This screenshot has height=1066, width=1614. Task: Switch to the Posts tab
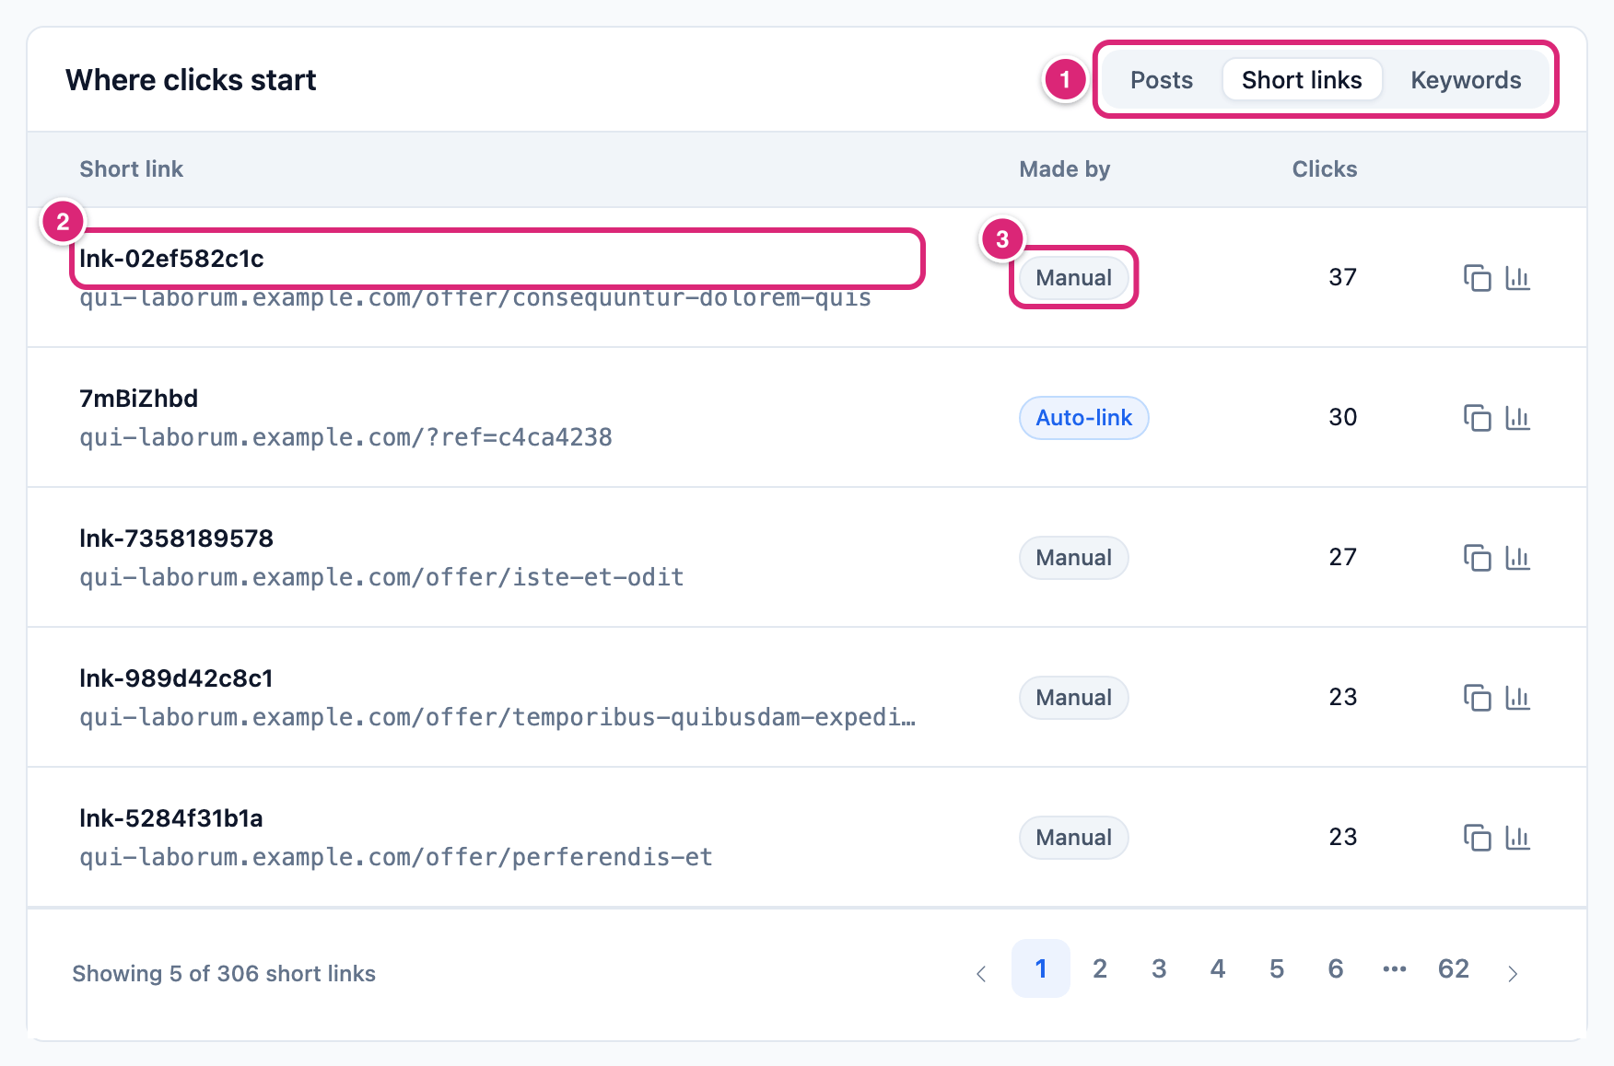click(x=1162, y=80)
